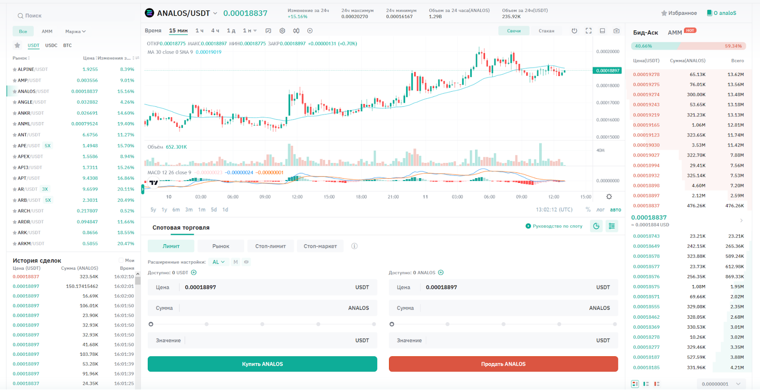The width and height of the screenshot is (760, 390).
Task: Click the sell amount percentage slider handle
Action: pos(392,324)
